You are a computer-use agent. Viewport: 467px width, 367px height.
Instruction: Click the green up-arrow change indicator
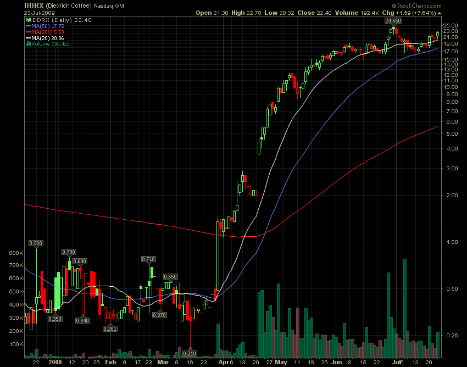pyautogui.click(x=440, y=13)
